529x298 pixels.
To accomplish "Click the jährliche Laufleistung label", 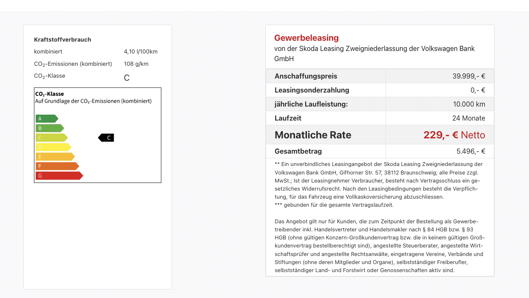I will click(311, 104).
